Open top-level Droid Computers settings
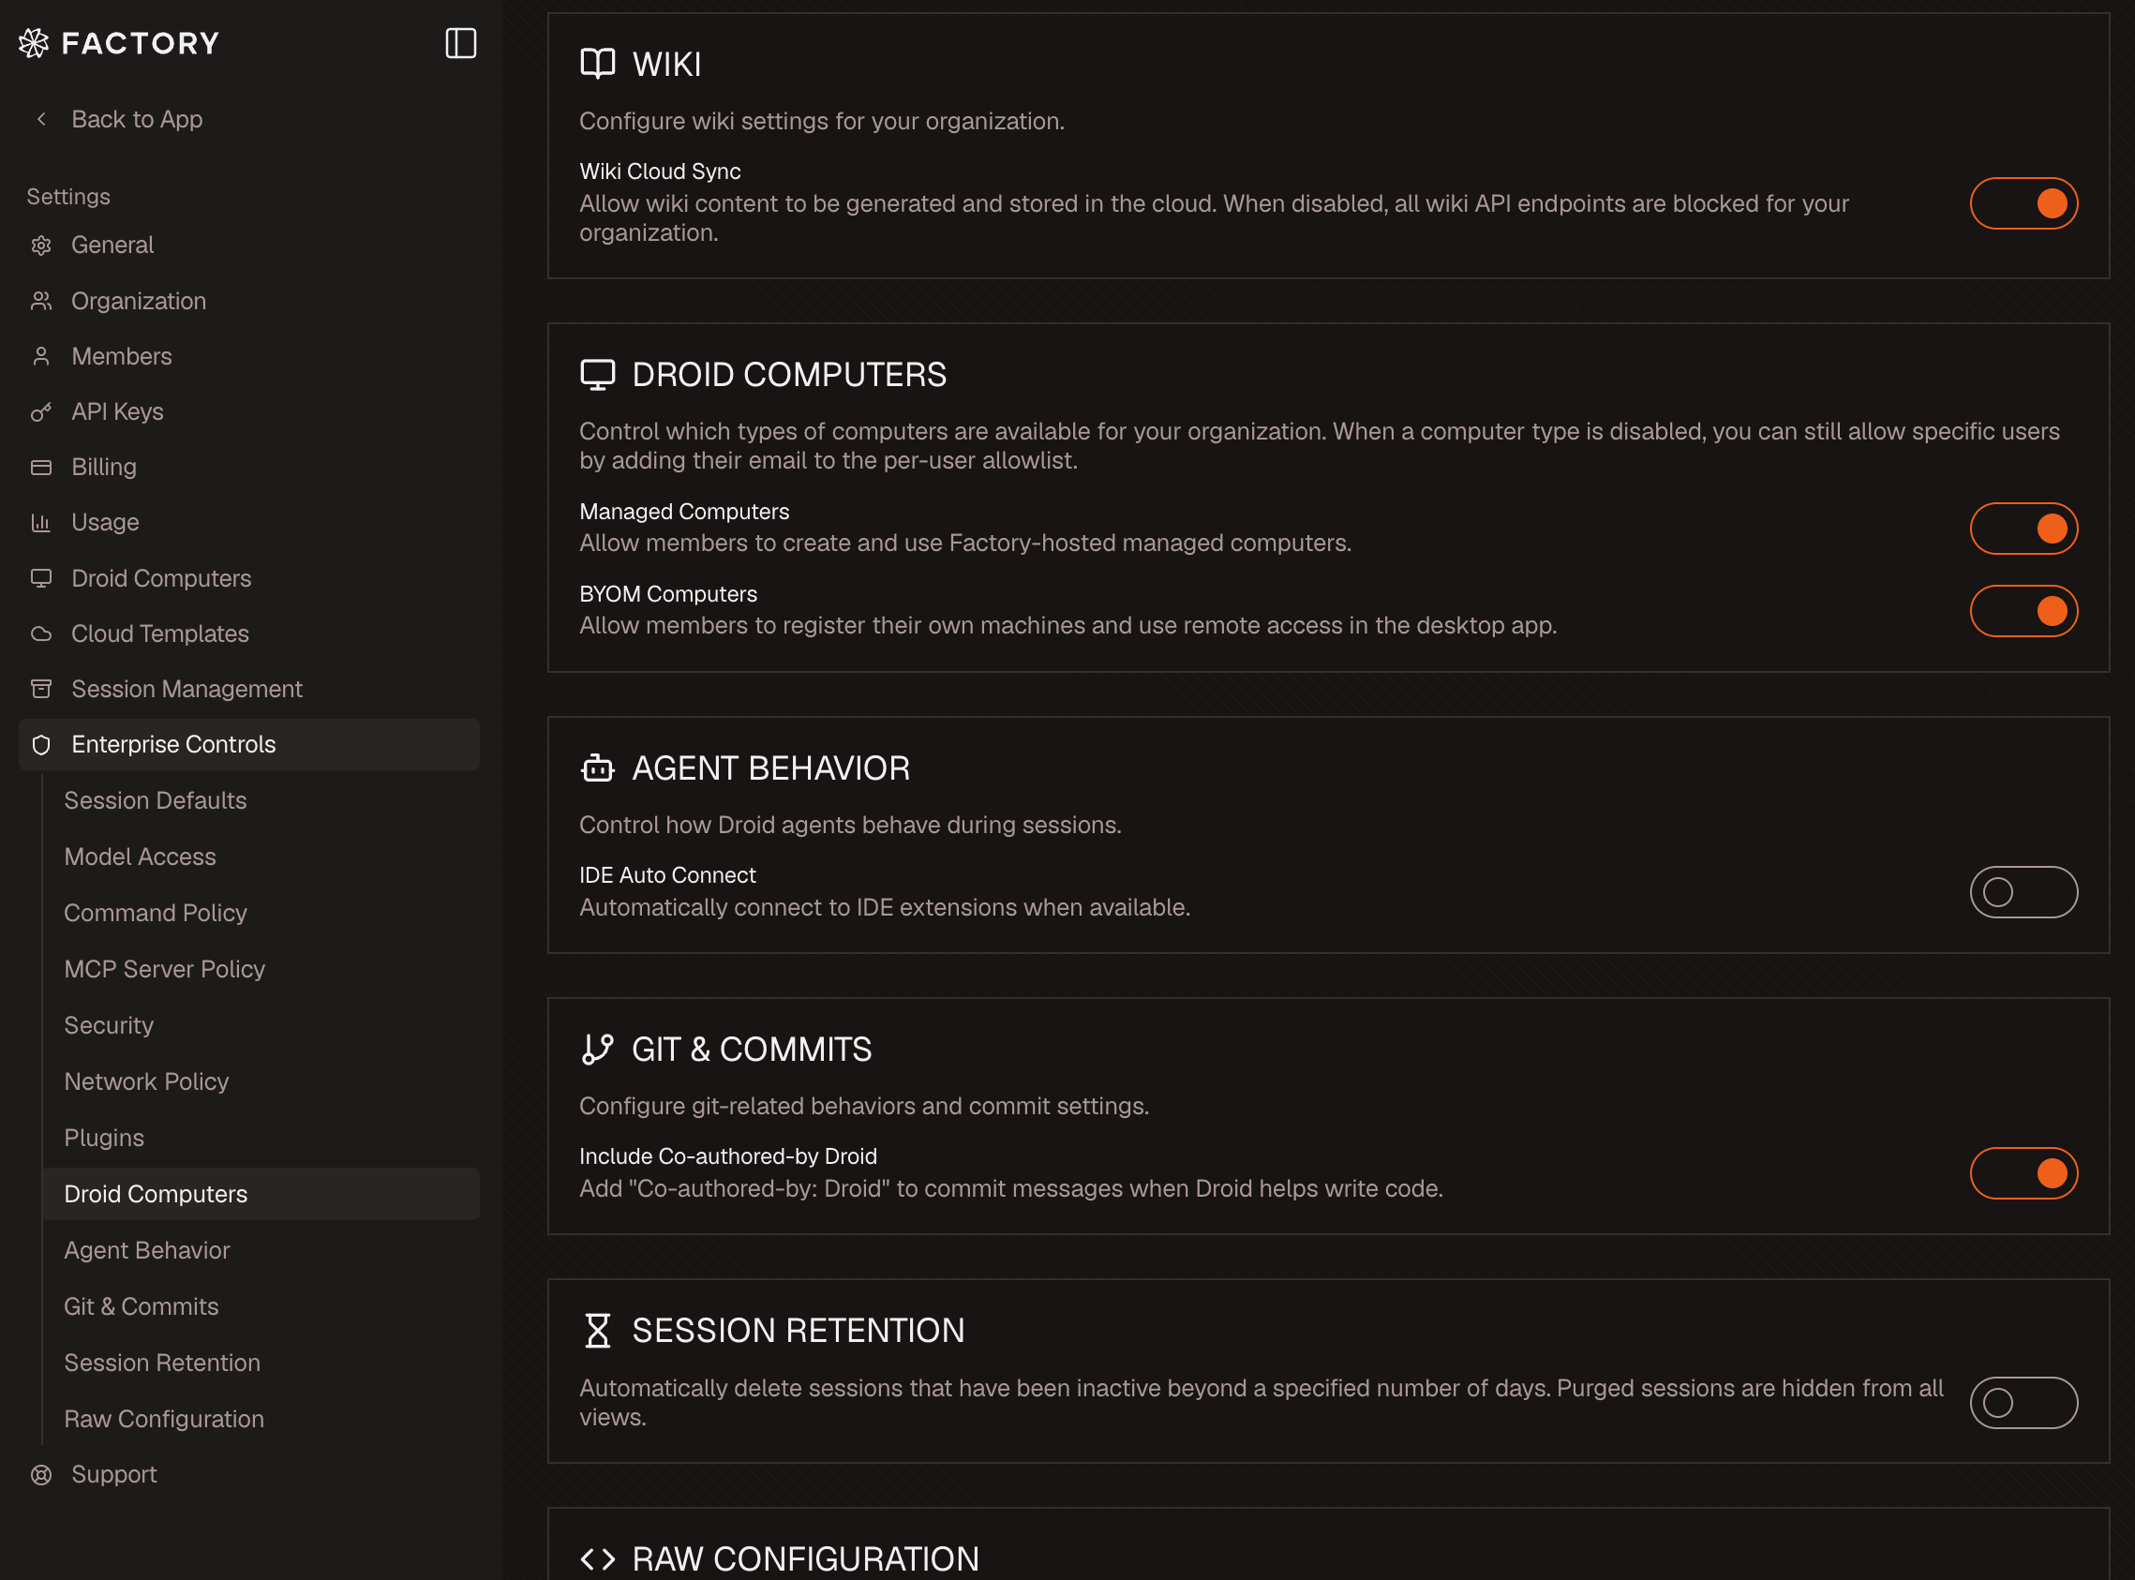The image size is (2135, 1580). click(248, 577)
